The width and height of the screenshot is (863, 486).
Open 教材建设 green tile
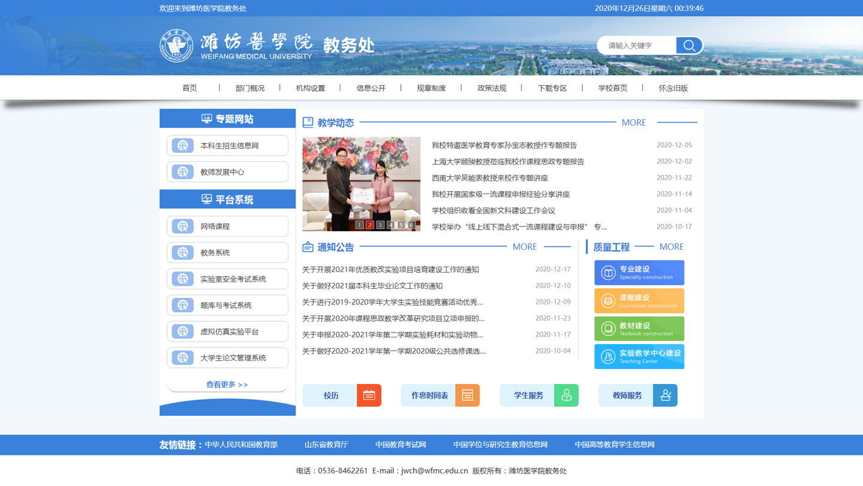639,329
